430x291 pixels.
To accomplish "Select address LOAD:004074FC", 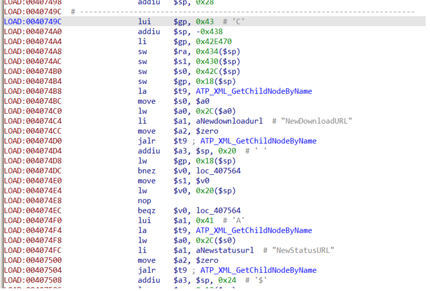I will (33, 250).
